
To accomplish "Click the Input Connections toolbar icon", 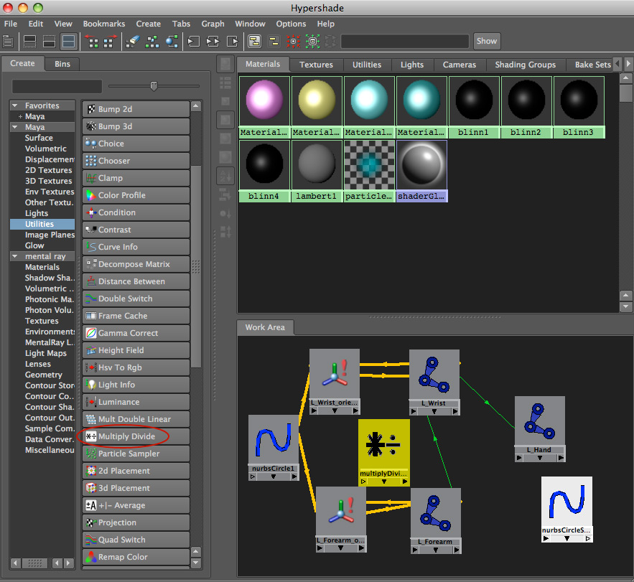I will 193,41.
